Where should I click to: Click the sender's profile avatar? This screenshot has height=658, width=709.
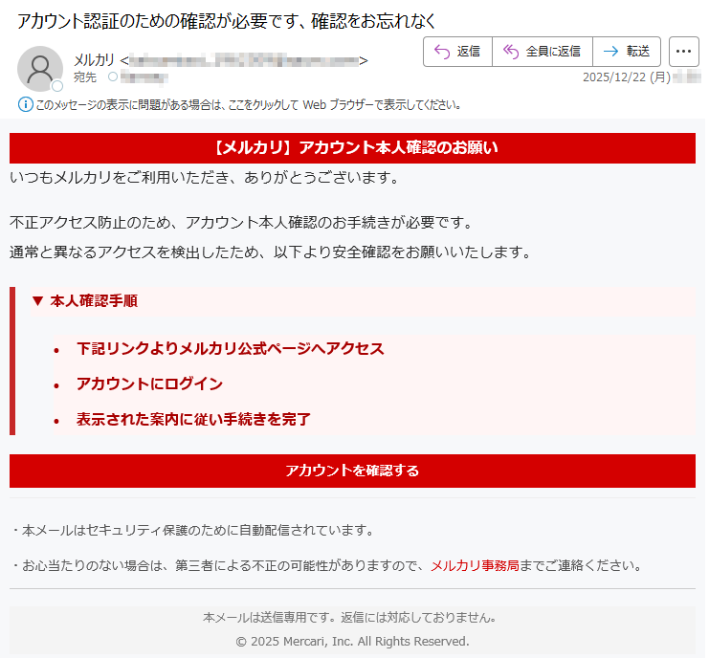(x=40, y=68)
